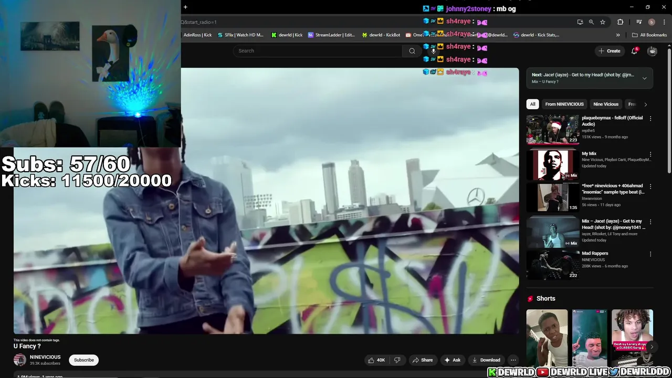Open options for ninevicious sample type beat
The width and height of the screenshot is (672, 378).
[650, 186]
